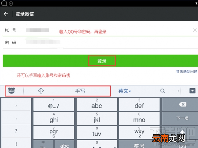Tap the 8 tuv key

click(x=97, y=132)
